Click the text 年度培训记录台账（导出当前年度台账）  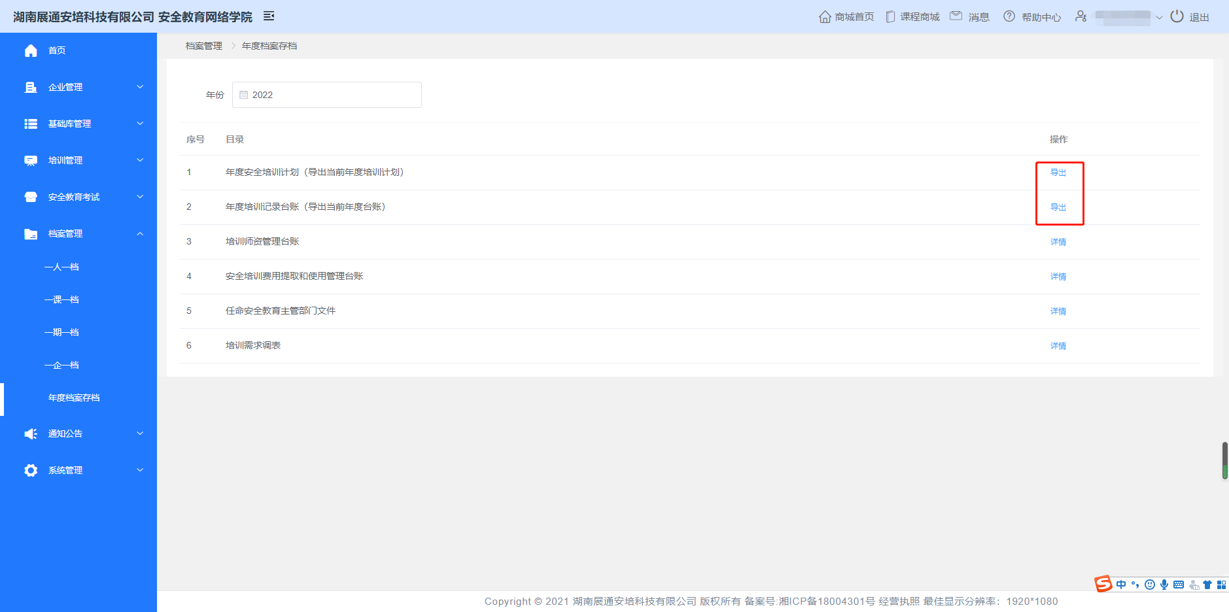click(305, 207)
